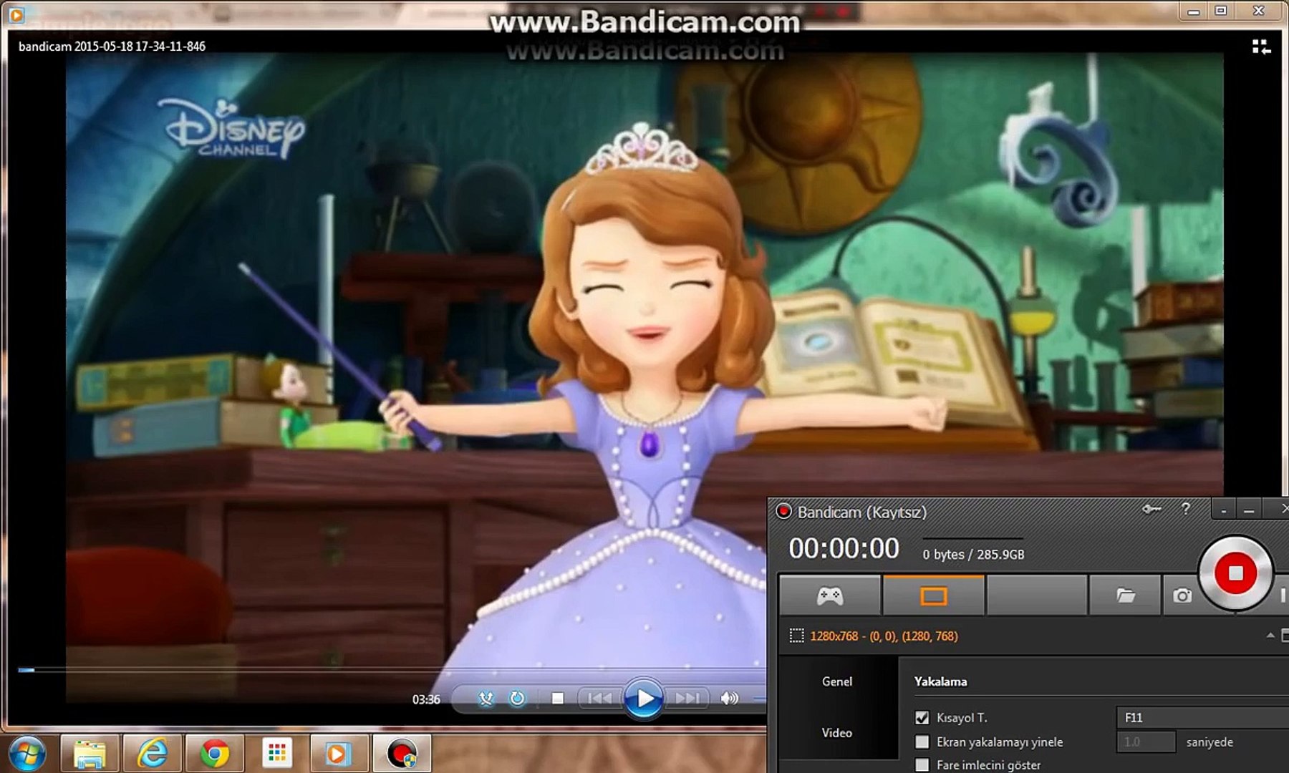Open Bandicam output folder
This screenshot has height=773, width=1289.
coord(1125,595)
